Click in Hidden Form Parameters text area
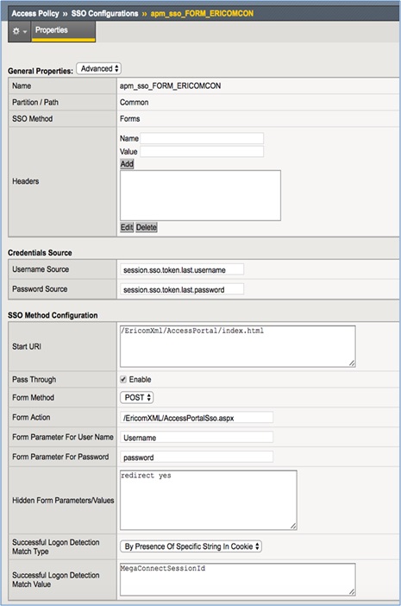The height and width of the screenshot is (606, 401). pyautogui.click(x=209, y=500)
